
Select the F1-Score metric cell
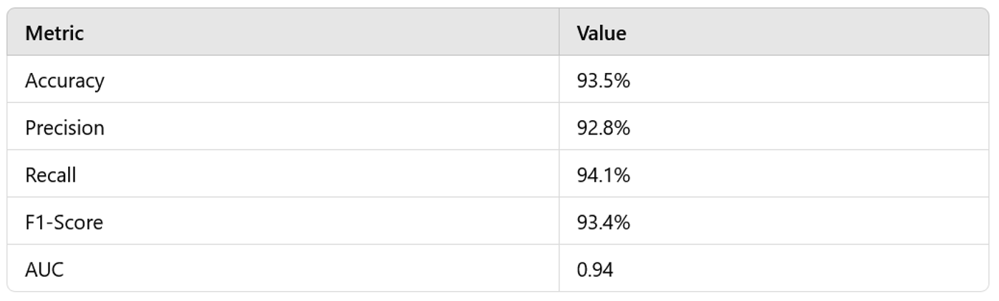click(64, 222)
